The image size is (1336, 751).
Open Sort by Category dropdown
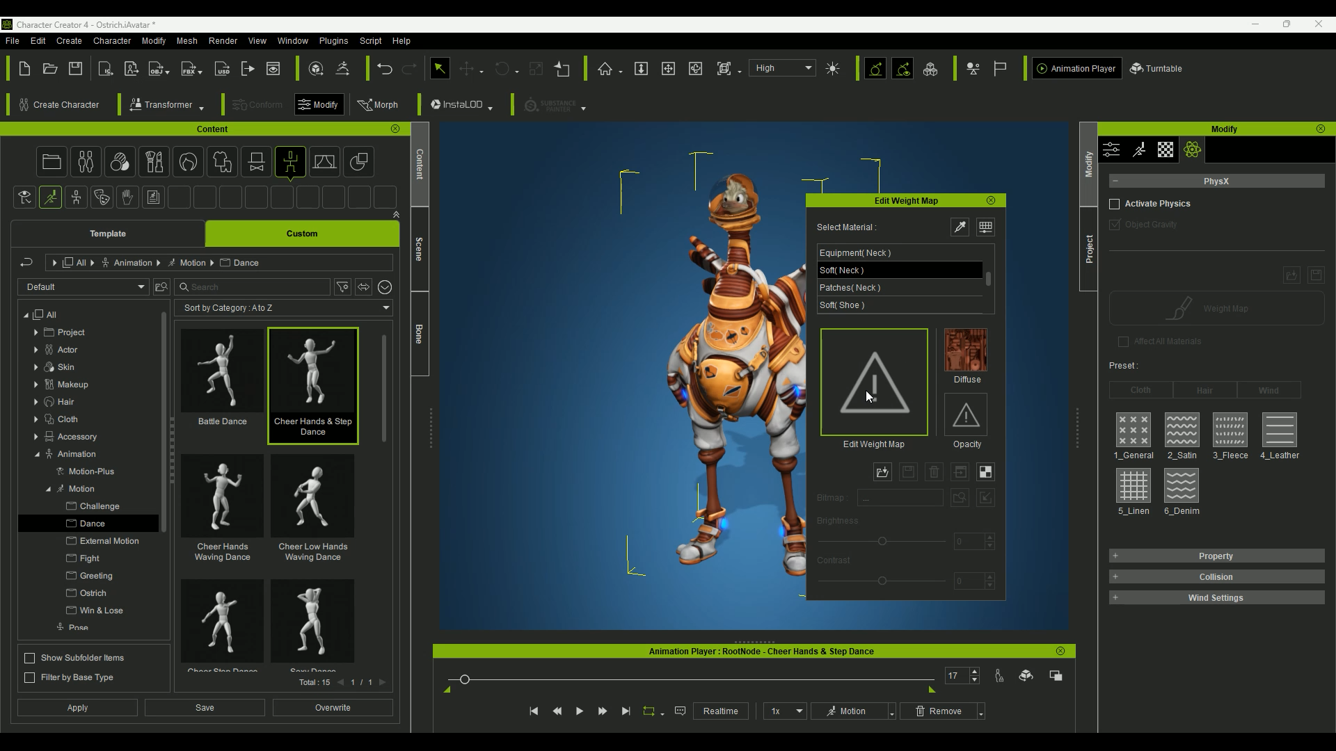click(x=285, y=307)
